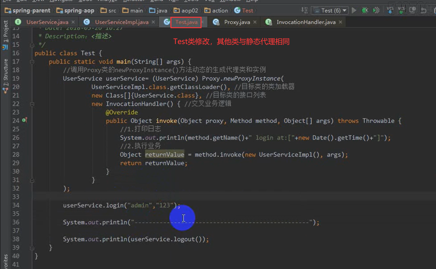Click the dashed-line println statement on line 36
Image resolution: width=436 pixels, height=269 pixels.
coord(191,222)
